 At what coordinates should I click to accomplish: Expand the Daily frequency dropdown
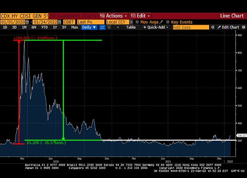pos(89,27)
